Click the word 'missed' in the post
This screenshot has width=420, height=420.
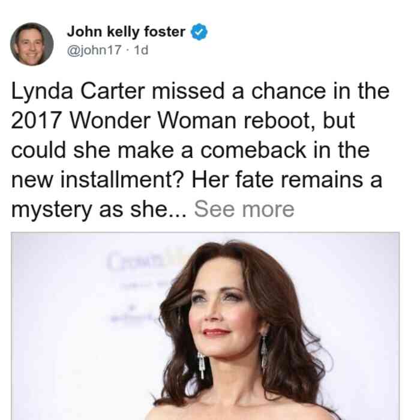[188, 91]
